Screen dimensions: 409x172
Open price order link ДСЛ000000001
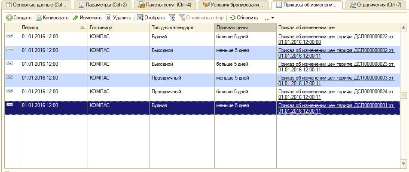pyautogui.click(x=336, y=108)
